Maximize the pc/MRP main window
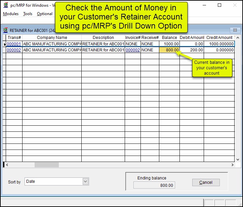 (219, 5)
